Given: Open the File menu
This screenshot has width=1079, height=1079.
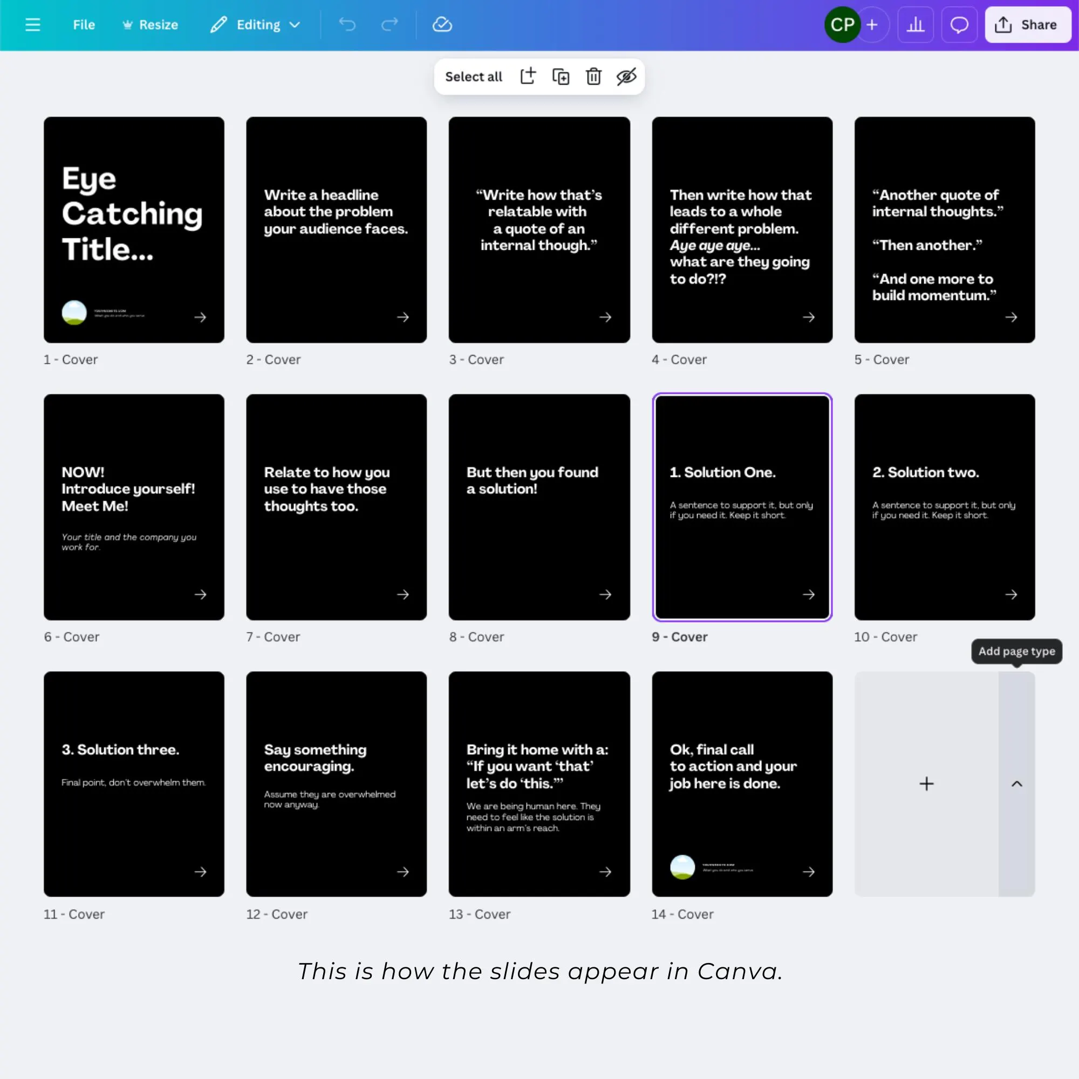Looking at the screenshot, I should coord(84,25).
